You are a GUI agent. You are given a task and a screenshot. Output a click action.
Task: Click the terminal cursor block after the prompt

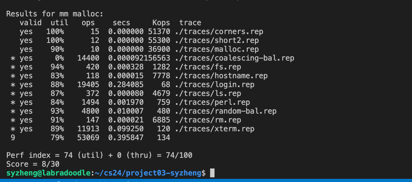tap(212, 173)
